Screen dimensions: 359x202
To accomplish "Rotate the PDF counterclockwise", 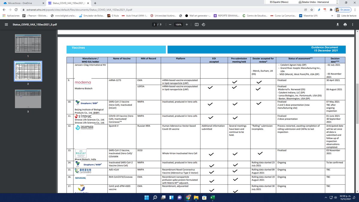I will (203, 25).
